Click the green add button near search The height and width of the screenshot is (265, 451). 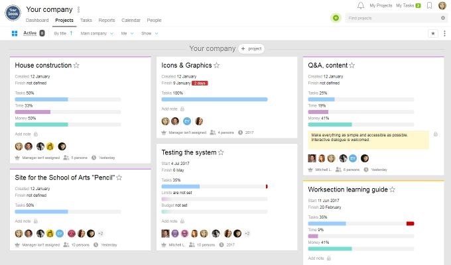pyautogui.click(x=336, y=18)
